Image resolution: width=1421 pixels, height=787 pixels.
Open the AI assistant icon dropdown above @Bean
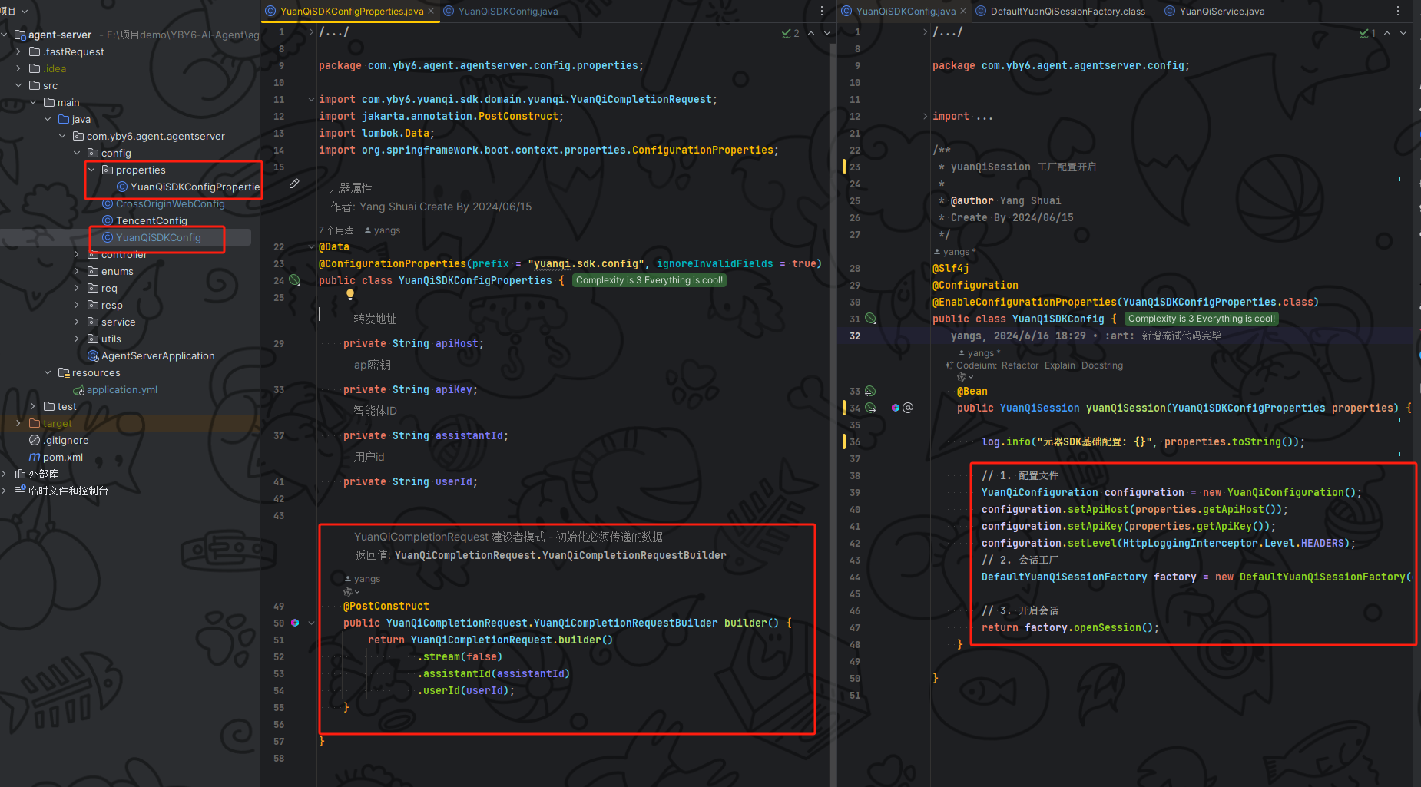965,377
